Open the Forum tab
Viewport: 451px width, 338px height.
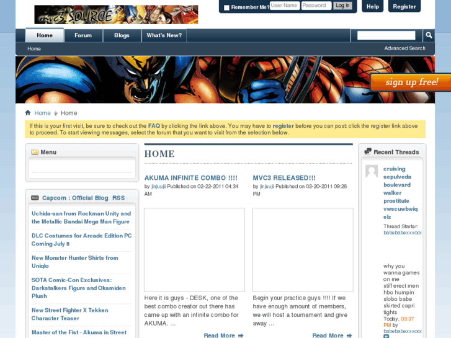83,35
